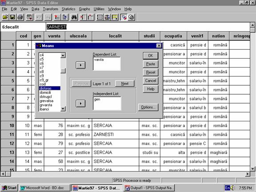Move variable to Independent List with arrow button
The image size is (256, 192).
click(80, 104)
